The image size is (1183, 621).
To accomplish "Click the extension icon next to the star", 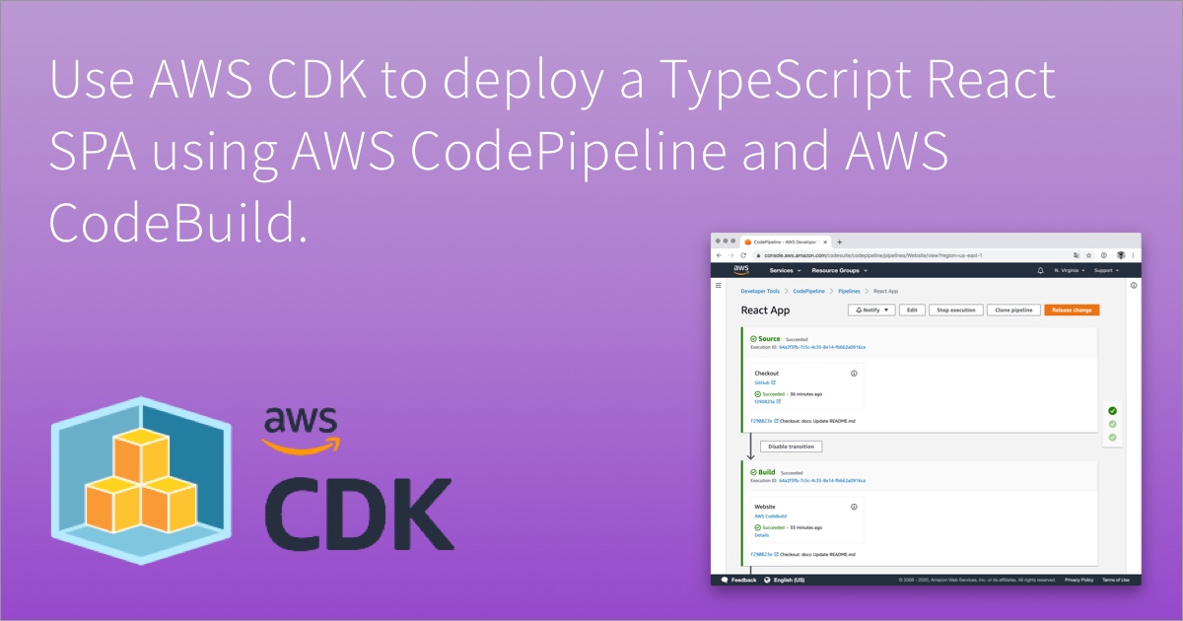I will coord(1103,254).
